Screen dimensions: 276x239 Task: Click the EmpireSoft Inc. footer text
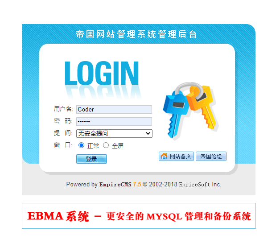click(x=200, y=185)
